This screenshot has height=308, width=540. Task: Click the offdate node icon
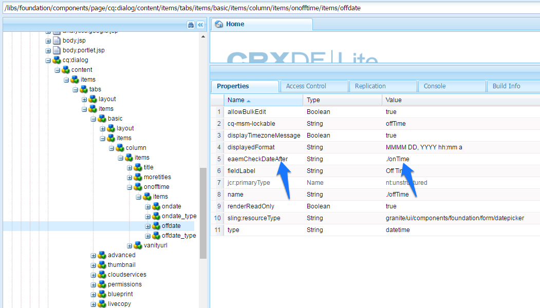coord(156,226)
